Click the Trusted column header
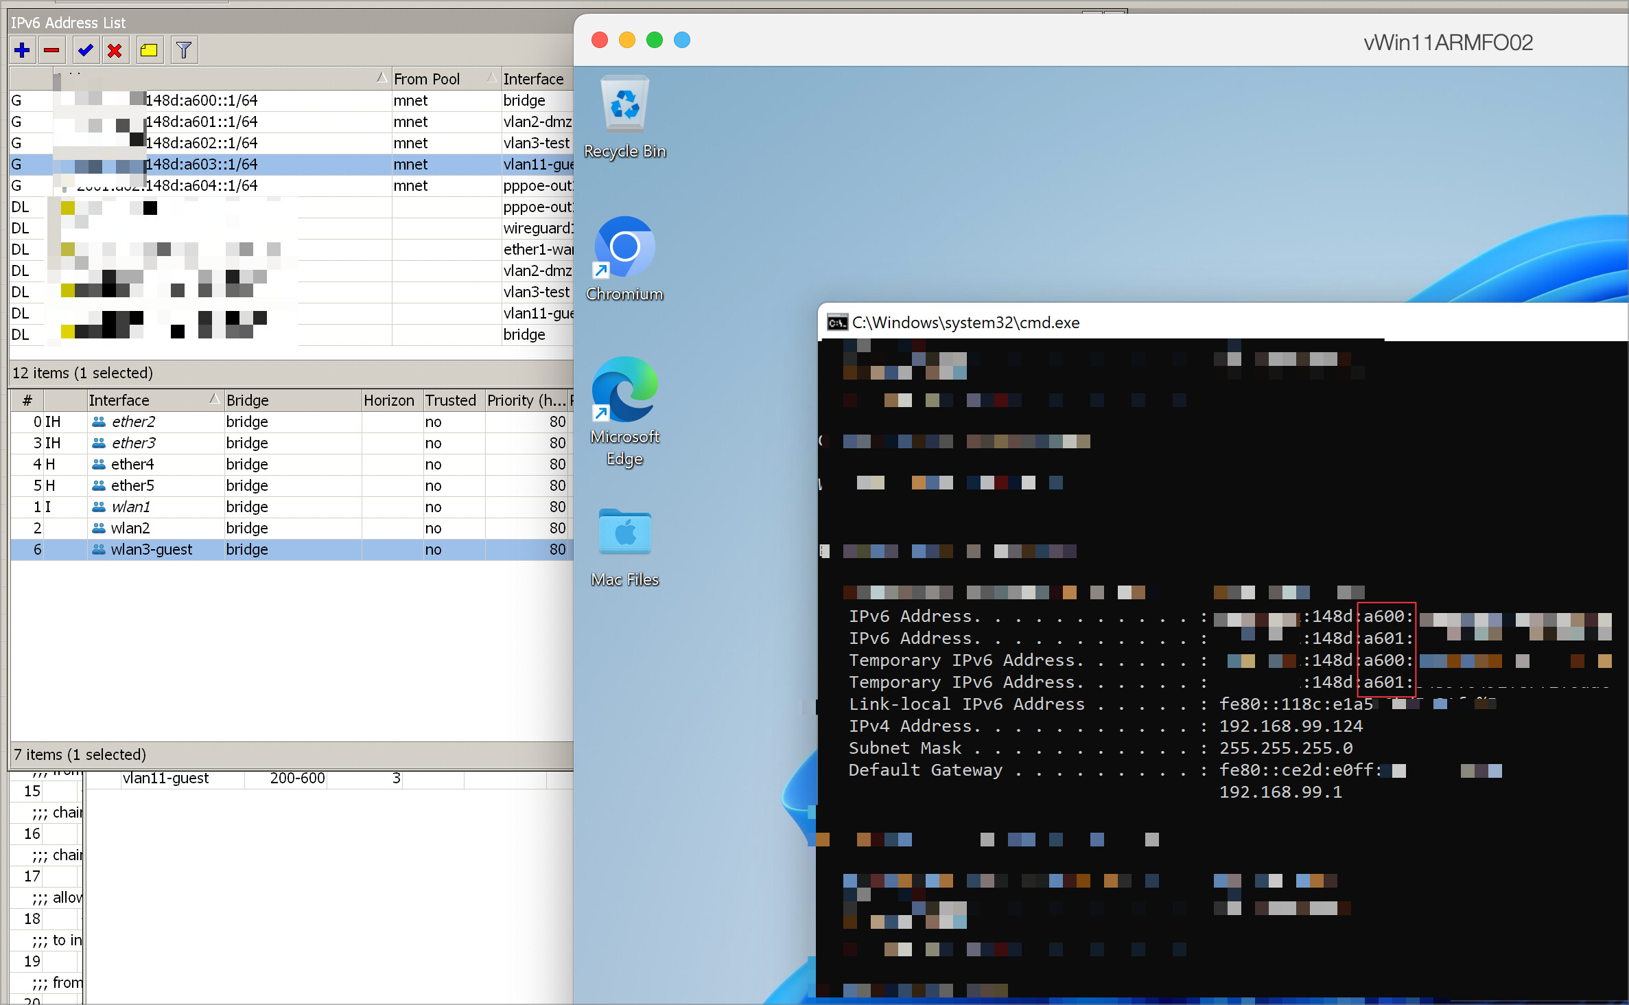Screen dimensions: 1629x1005 click(x=451, y=400)
